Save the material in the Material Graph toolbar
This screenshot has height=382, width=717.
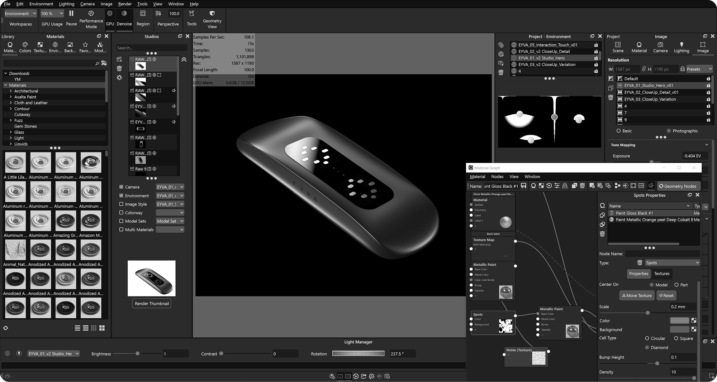click(524, 186)
